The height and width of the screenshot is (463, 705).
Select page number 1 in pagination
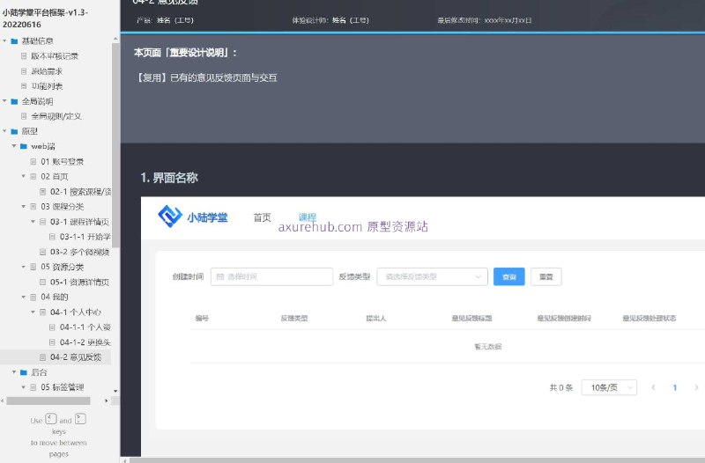pyautogui.click(x=675, y=387)
